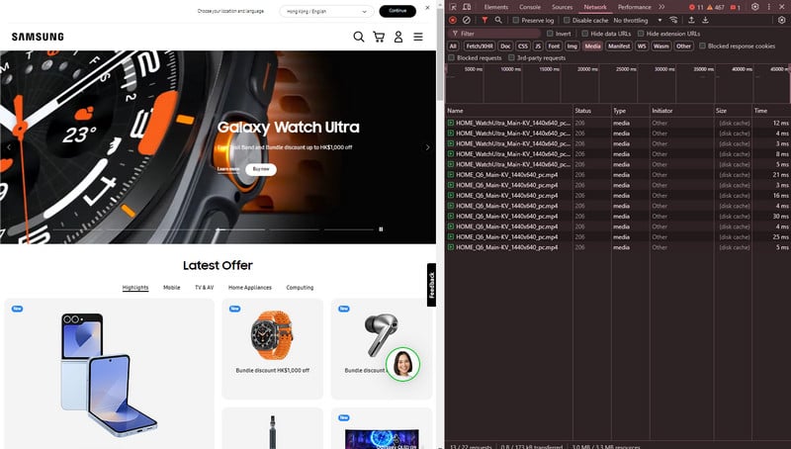Sort requests by Size column header
This screenshot has height=449, width=791.
tap(732, 111)
